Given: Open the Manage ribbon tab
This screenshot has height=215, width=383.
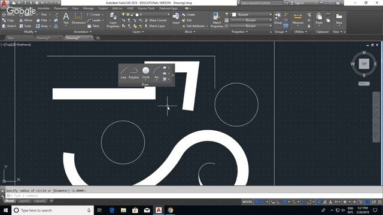Looking at the screenshot, I should tap(88, 8).
